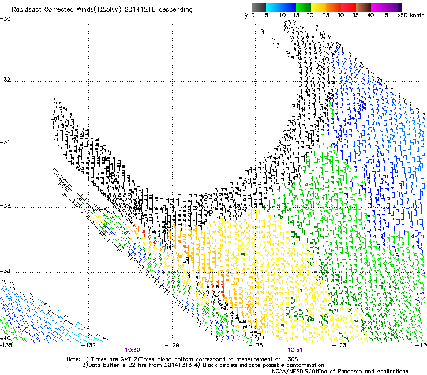Click the gray 0-5 knots color swatch
This screenshot has height=375, width=427.
[x=259, y=7]
